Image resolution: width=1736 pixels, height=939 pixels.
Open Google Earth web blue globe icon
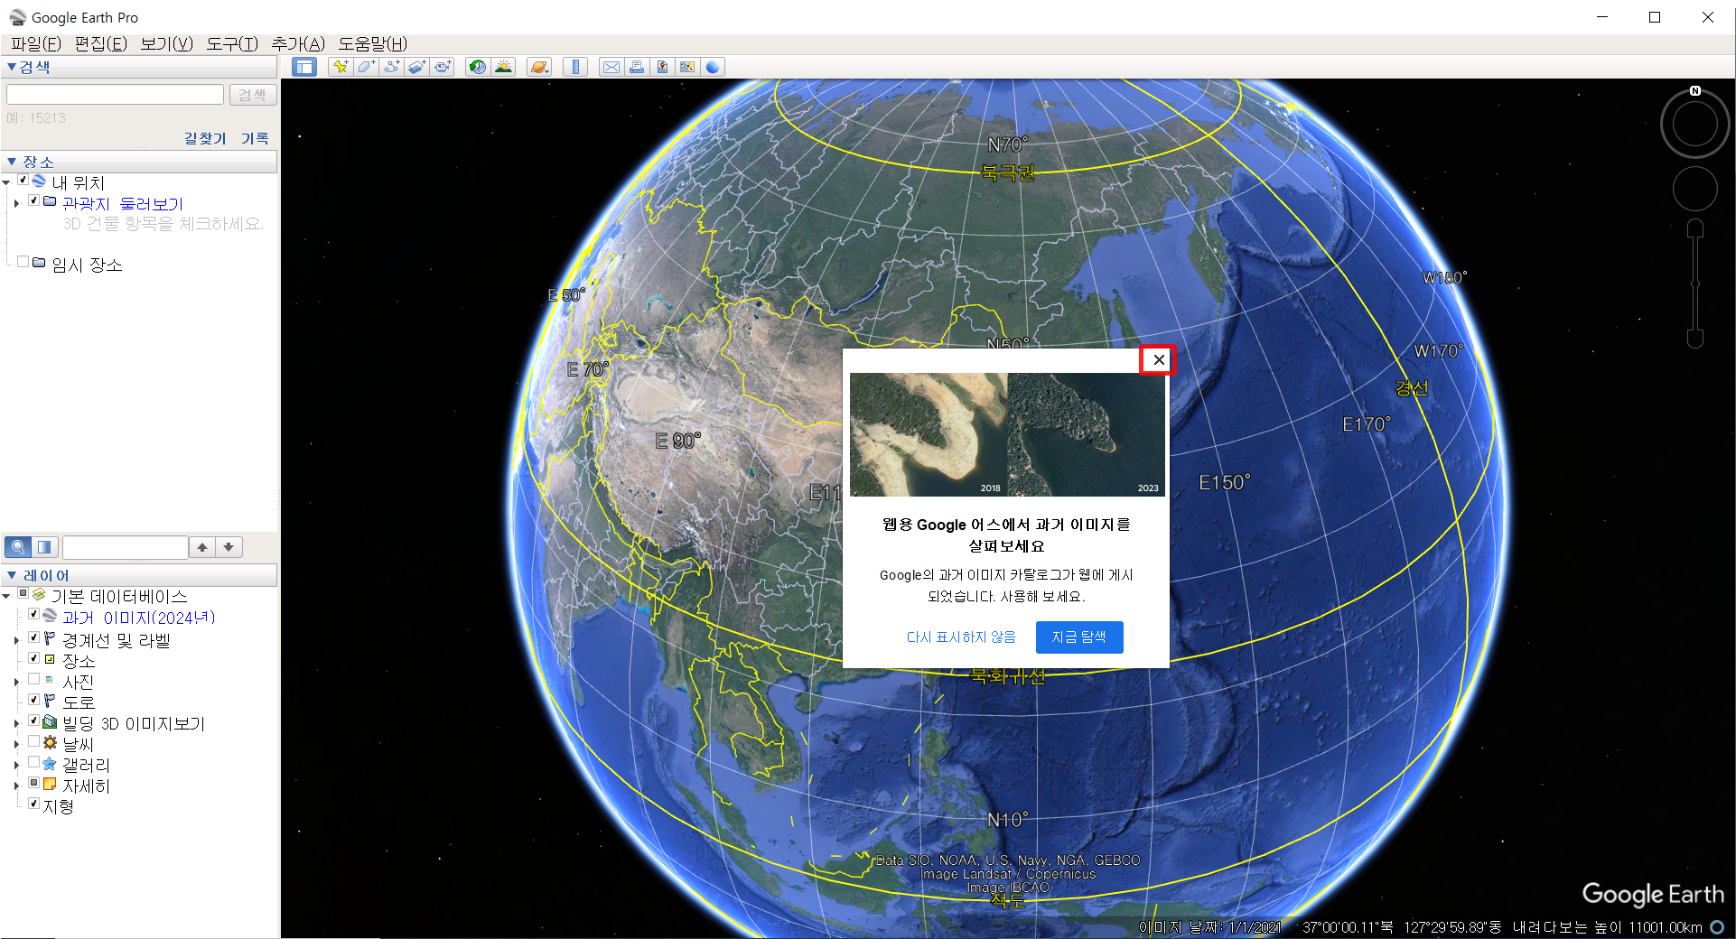[x=713, y=67]
